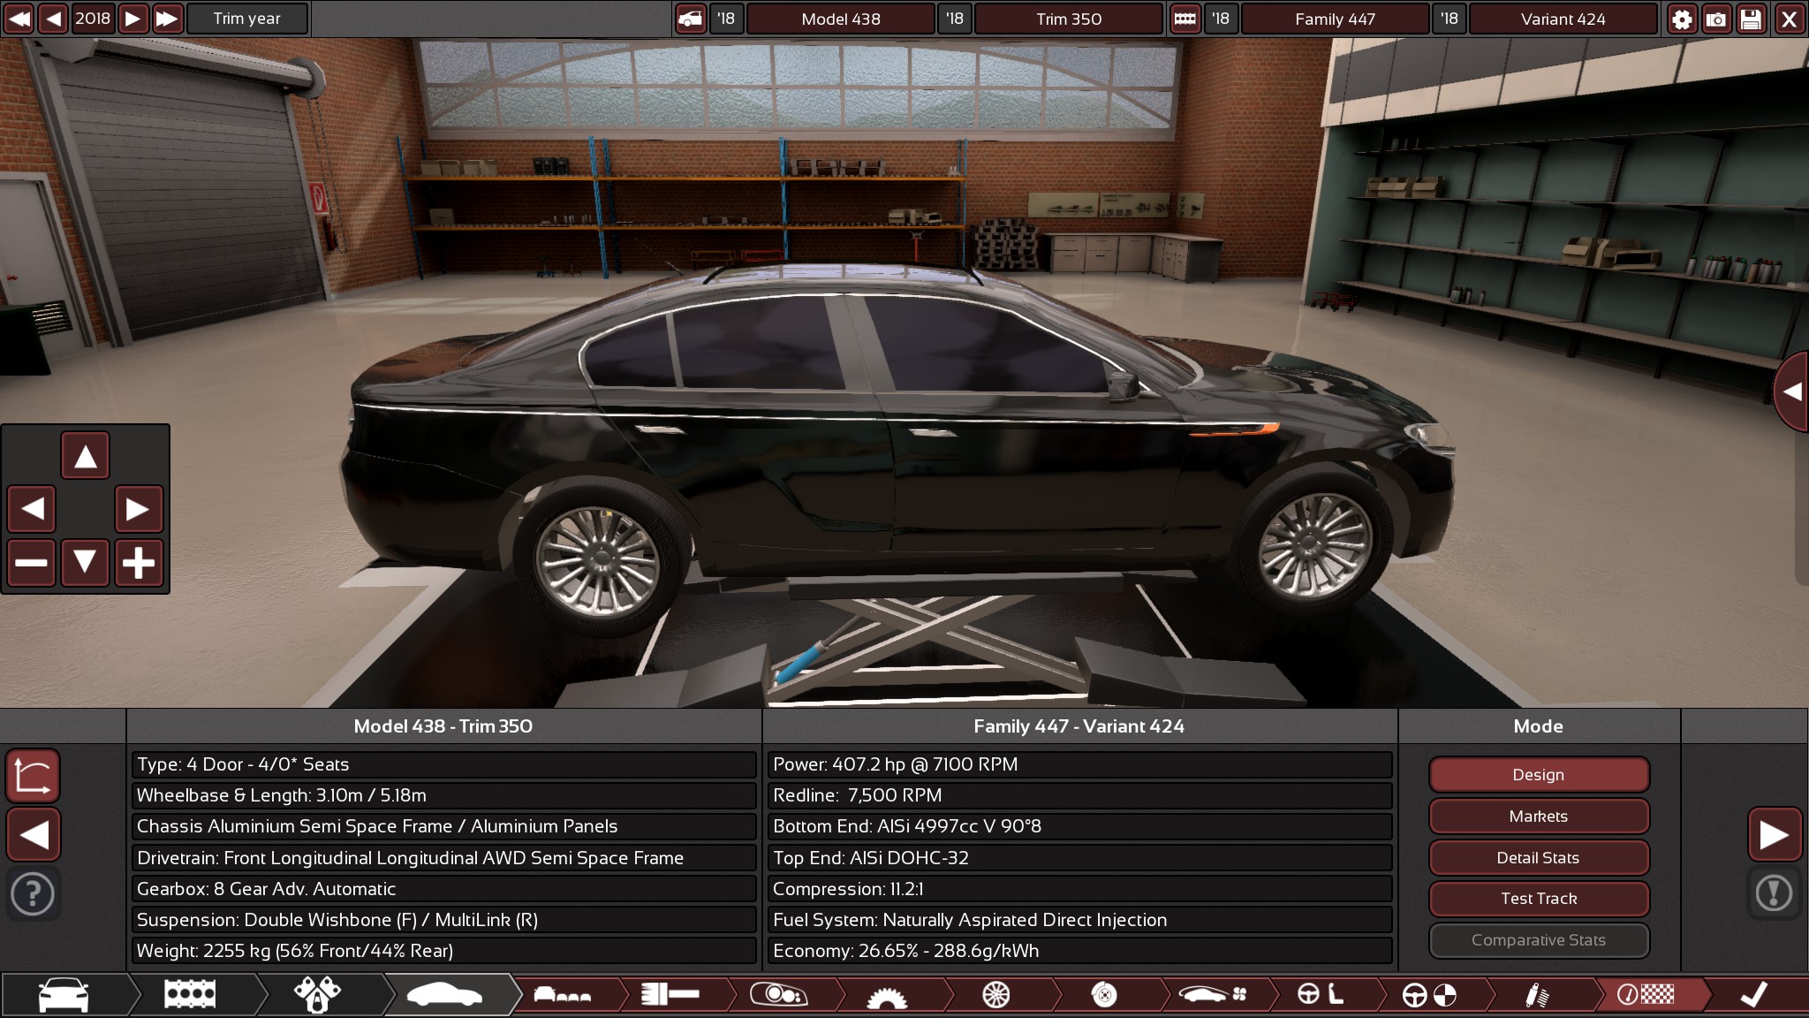Open the interior seat tab
Viewport: 1809px width, 1018px height.
click(x=1321, y=995)
